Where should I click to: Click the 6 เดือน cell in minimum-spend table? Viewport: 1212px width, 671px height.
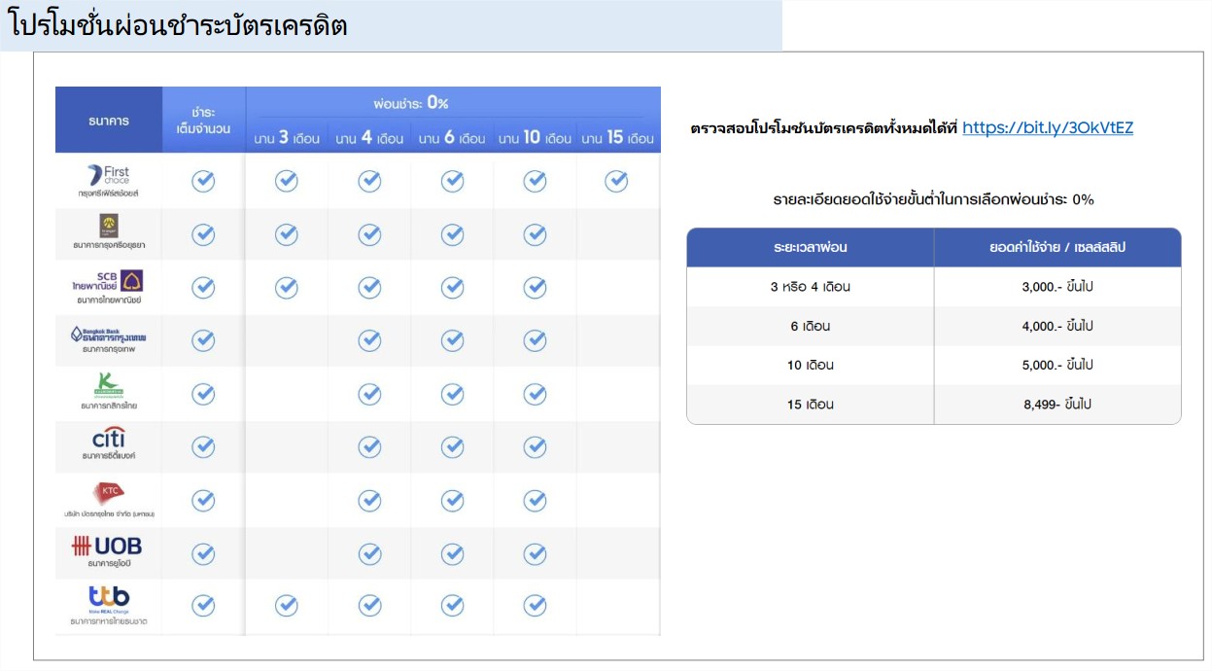coord(811,326)
